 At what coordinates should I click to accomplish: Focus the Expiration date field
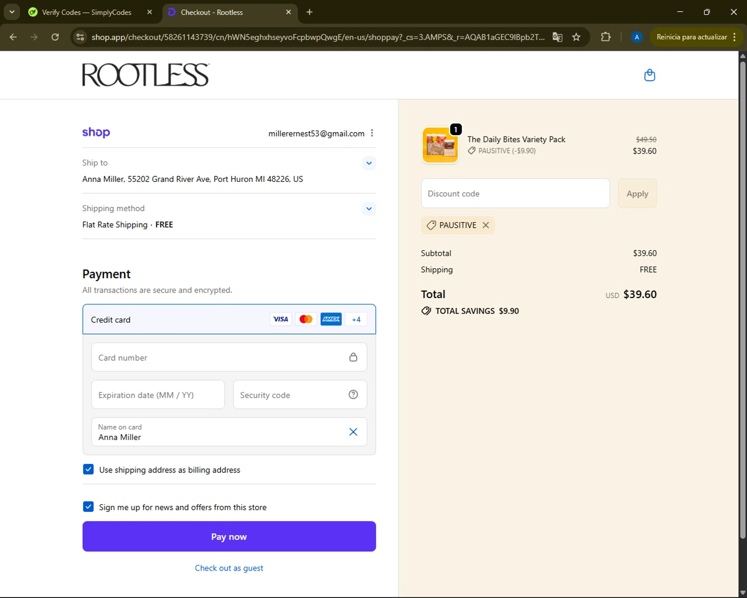click(x=158, y=395)
